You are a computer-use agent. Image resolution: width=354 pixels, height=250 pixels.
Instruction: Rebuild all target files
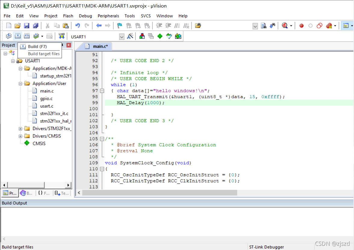pos(27,36)
